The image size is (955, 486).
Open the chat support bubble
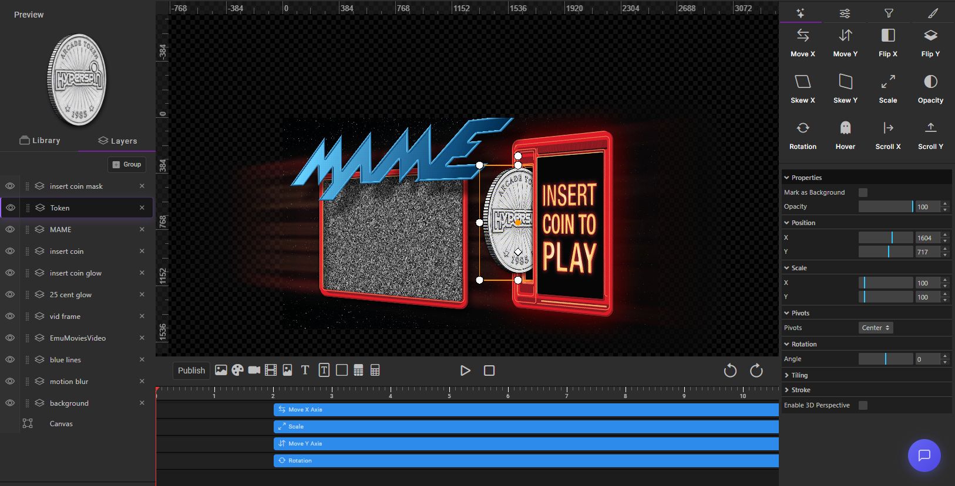[x=924, y=455]
